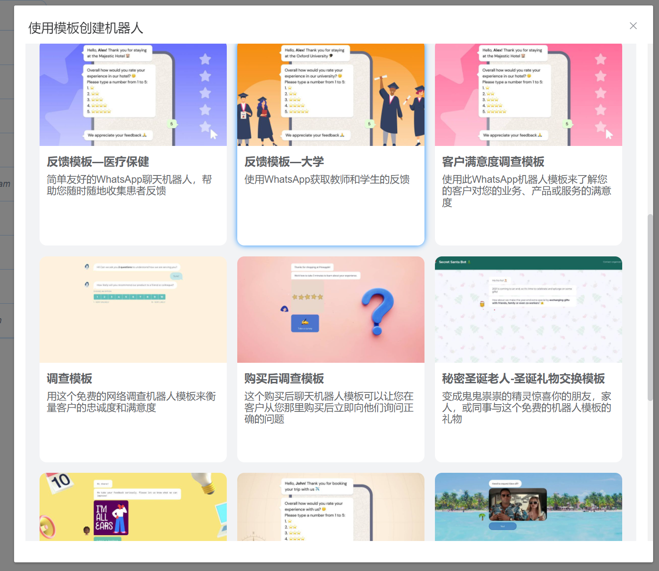The image size is (659, 571).
Task: Click the title 客户满意度调查模板
Action: [493, 162]
